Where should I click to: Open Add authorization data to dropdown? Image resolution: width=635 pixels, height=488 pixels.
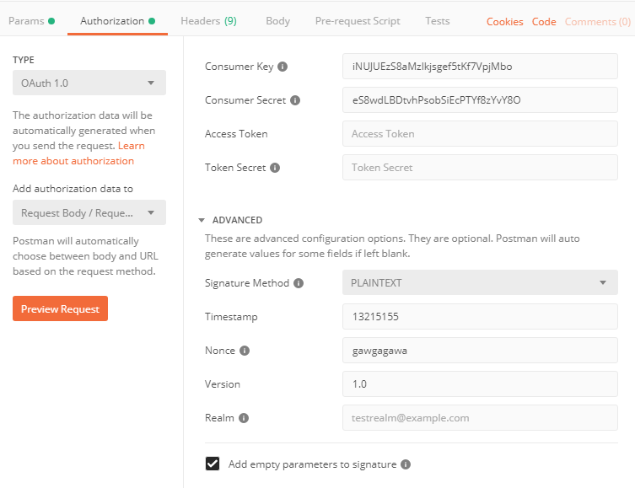(89, 213)
